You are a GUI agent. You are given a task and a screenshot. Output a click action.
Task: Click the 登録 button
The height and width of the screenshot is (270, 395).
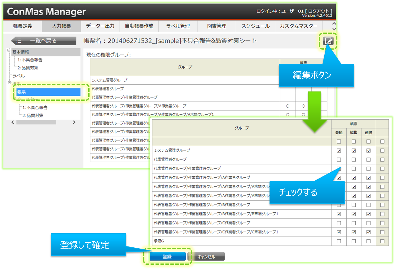click(167, 257)
